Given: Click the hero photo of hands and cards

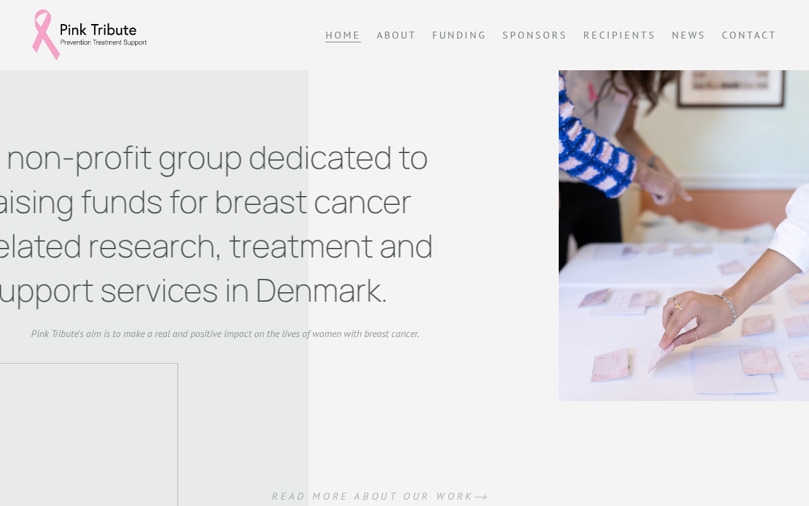Looking at the screenshot, I should coord(684,235).
